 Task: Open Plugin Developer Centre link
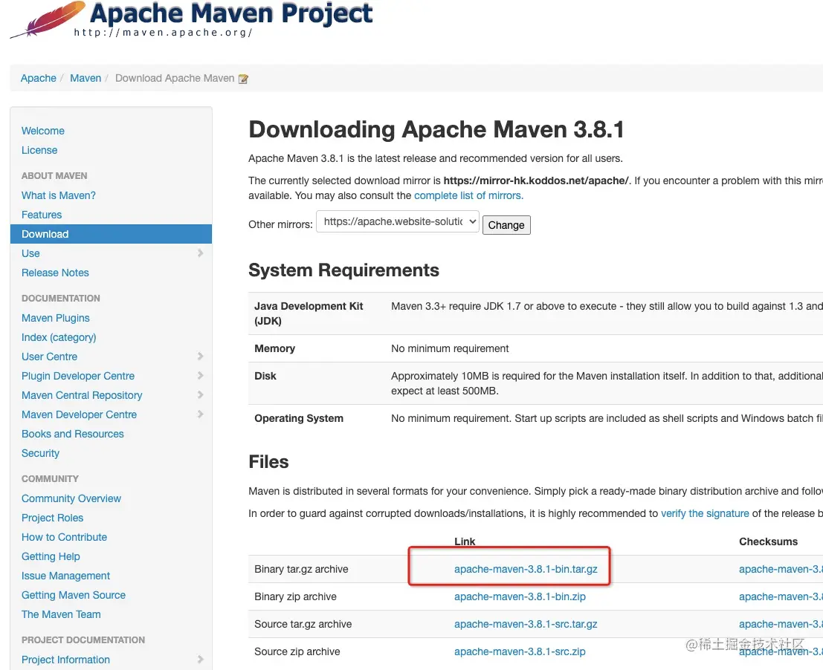pyautogui.click(x=77, y=376)
